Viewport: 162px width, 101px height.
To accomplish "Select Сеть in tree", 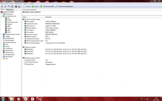I will point(7,44).
